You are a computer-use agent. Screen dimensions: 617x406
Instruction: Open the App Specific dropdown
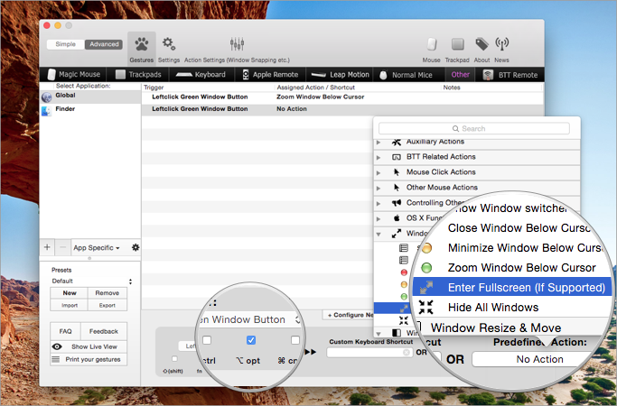(x=97, y=247)
